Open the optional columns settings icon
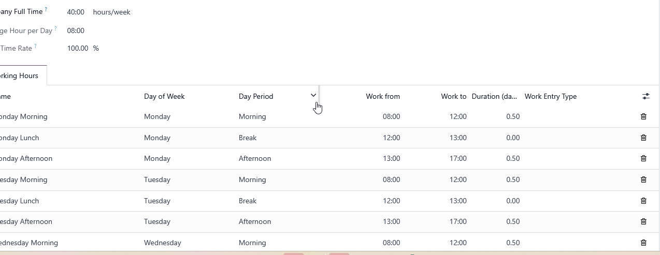 [x=645, y=96]
